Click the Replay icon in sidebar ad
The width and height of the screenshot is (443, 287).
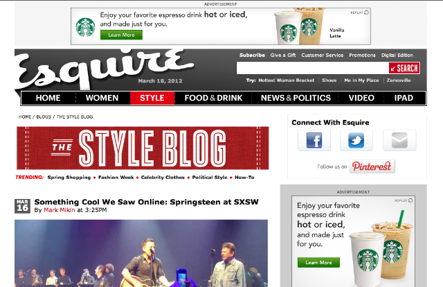click(x=410, y=200)
